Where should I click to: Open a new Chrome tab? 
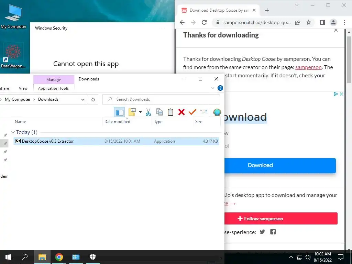point(267,10)
